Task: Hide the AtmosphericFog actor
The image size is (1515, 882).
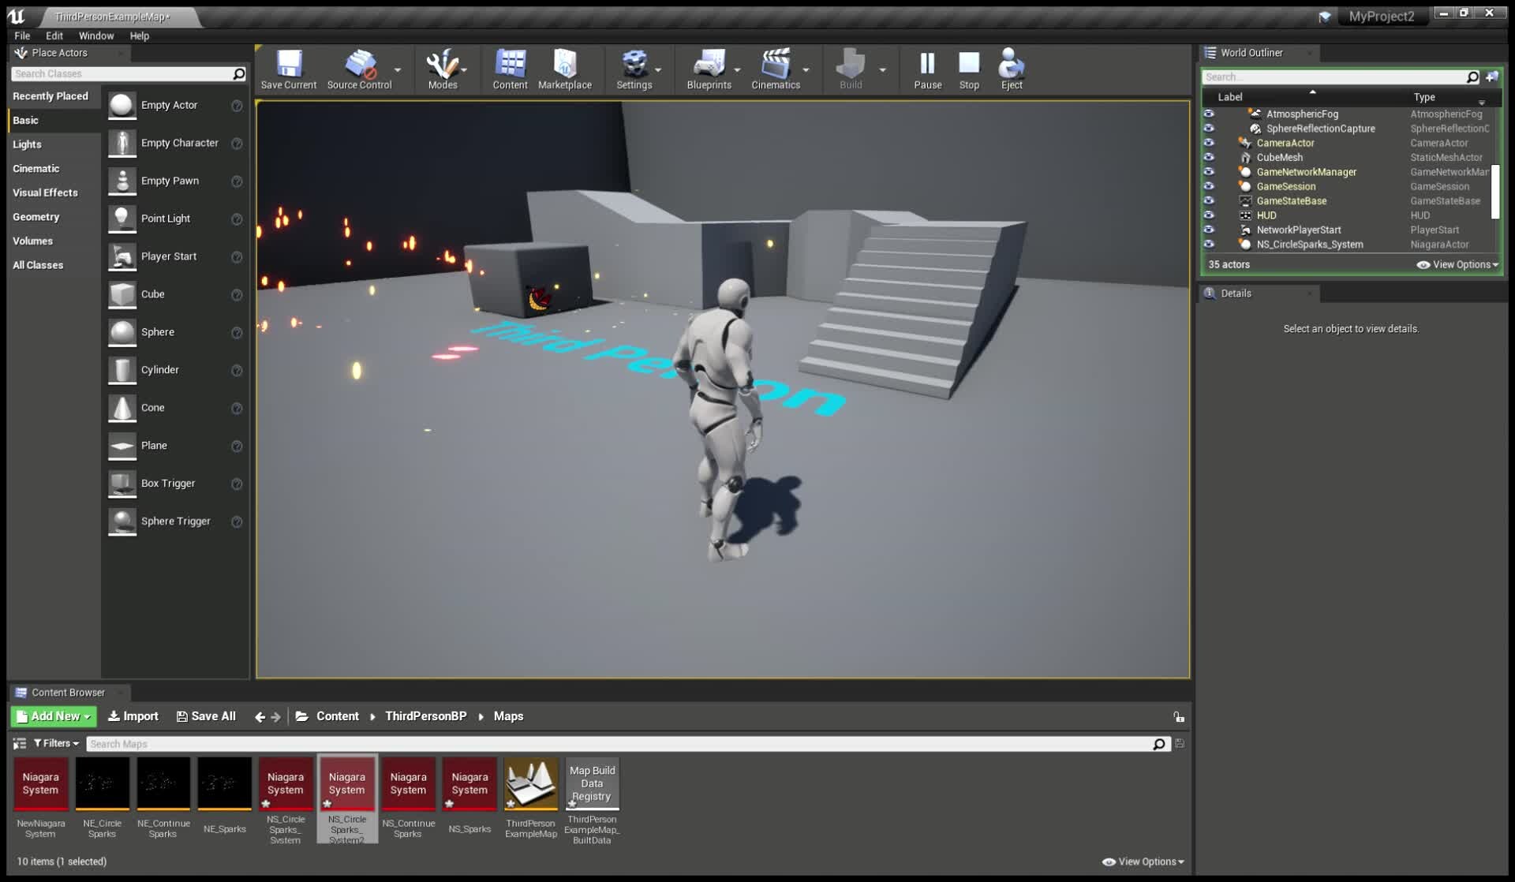Action: pyautogui.click(x=1210, y=114)
